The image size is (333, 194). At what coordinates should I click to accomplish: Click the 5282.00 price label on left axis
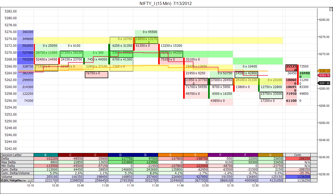click(x=11, y=11)
